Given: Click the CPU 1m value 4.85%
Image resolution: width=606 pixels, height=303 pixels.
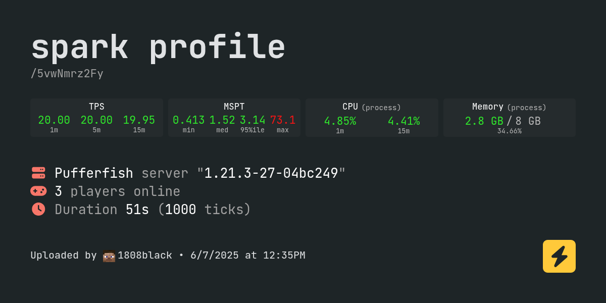Looking at the screenshot, I should point(340,121).
